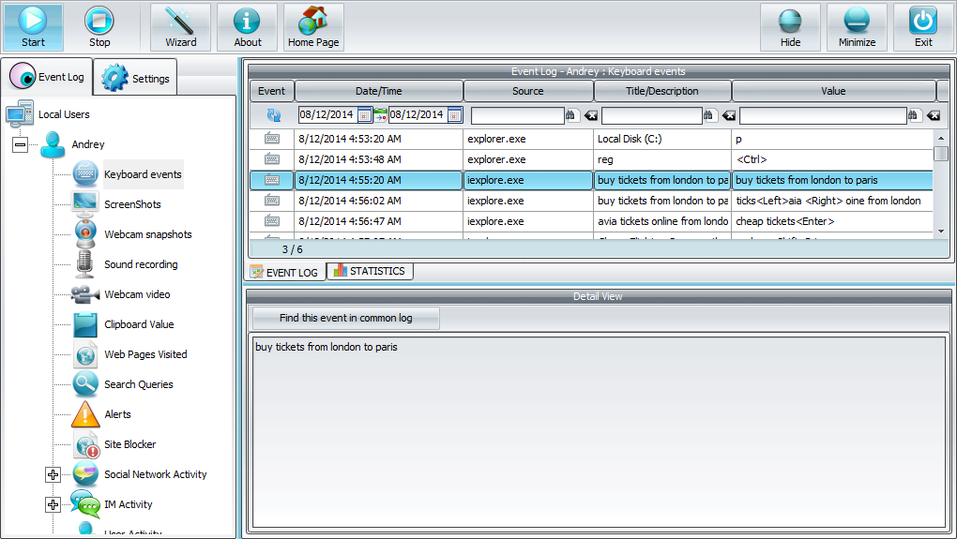Click the Stop toolbar button
This screenshot has height=539, width=957.
tap(99, 27)
